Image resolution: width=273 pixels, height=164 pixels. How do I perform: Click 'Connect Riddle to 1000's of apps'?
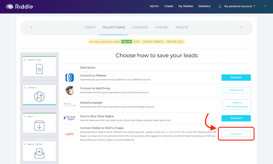pyautogui.click(x=102, y=128)
